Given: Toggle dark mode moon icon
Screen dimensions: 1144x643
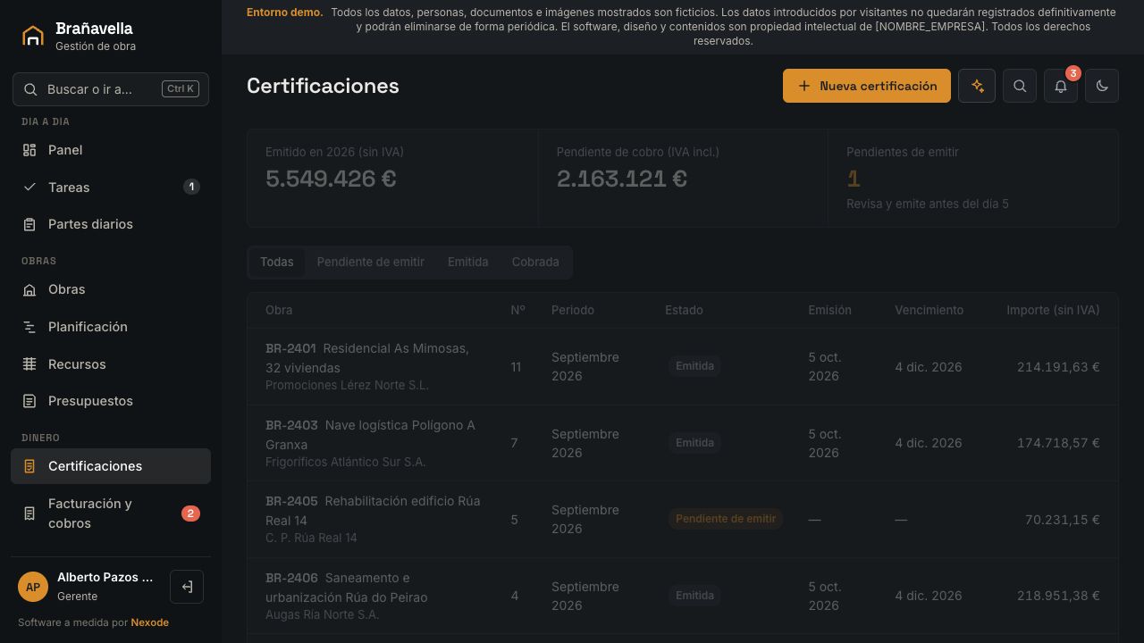Looking at the screenshot, I should pos(1102,86).
